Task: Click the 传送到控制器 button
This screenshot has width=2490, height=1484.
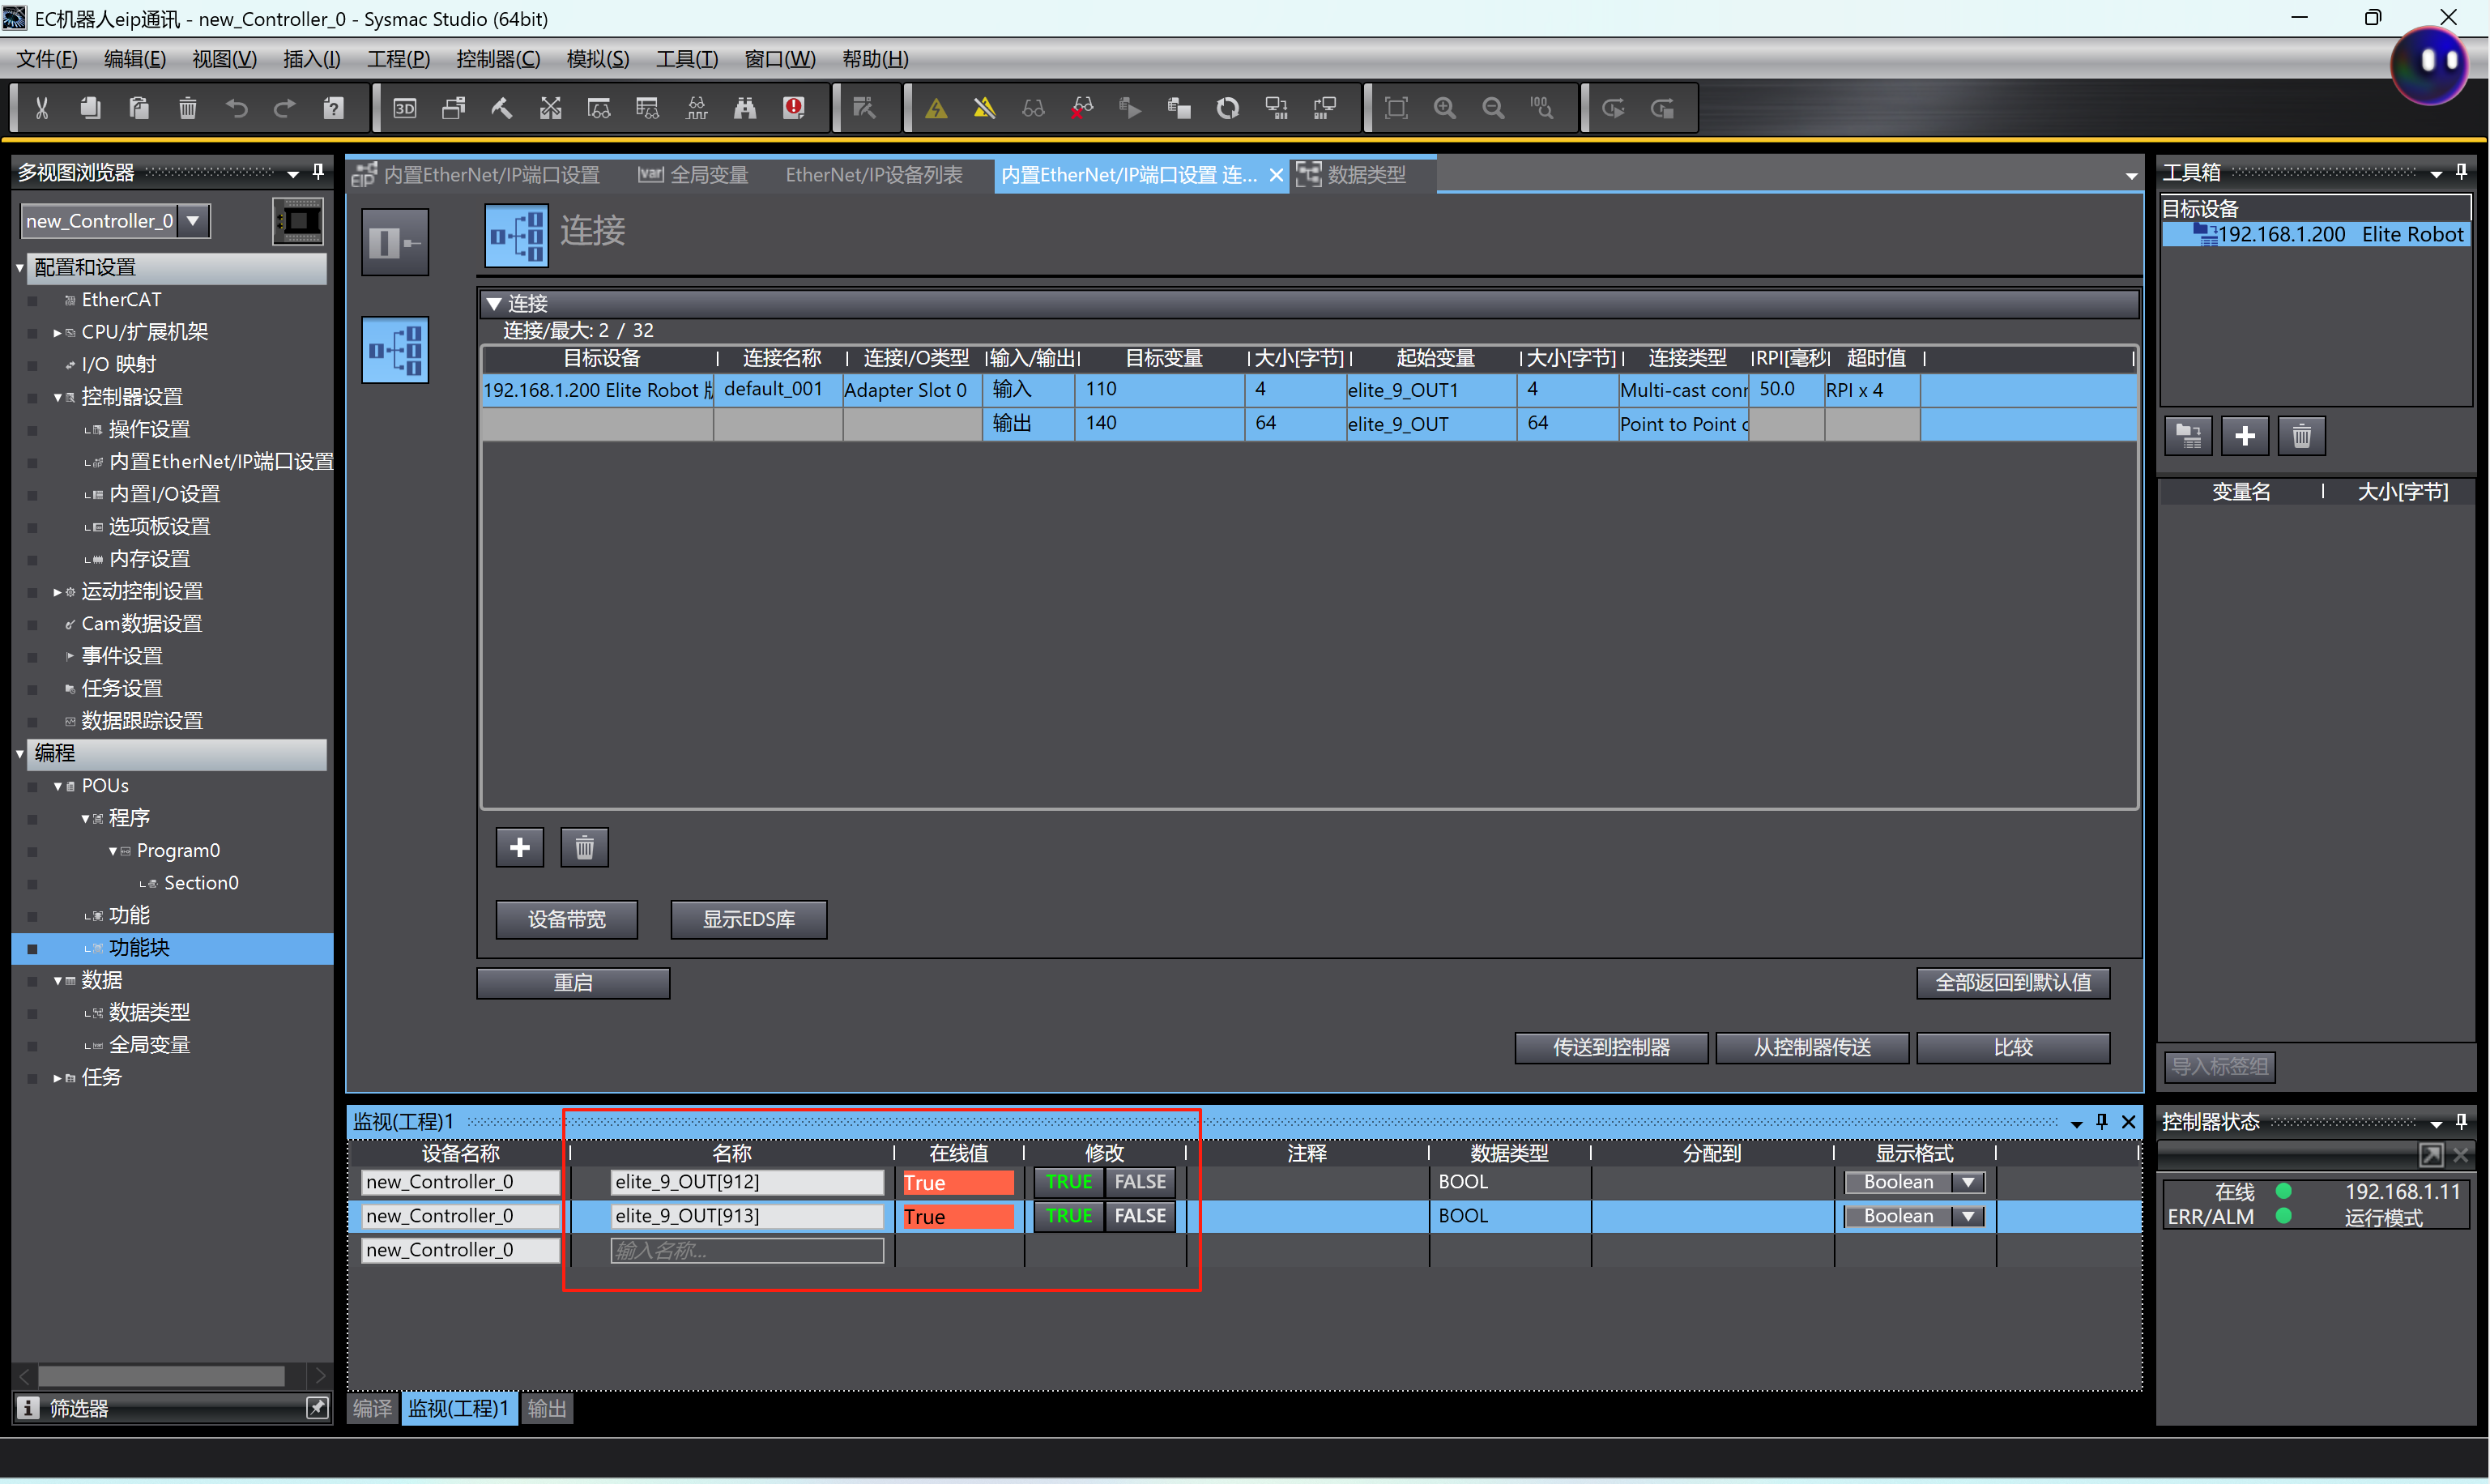Action: (1610, 1047)
